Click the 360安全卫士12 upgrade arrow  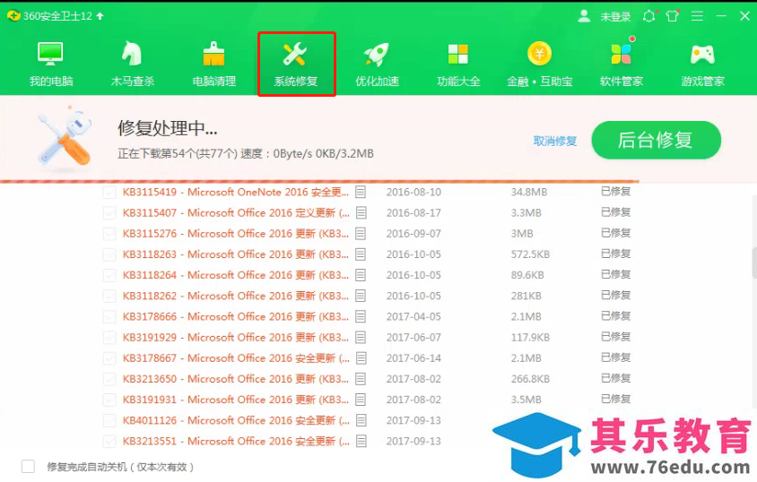[100, 16]
